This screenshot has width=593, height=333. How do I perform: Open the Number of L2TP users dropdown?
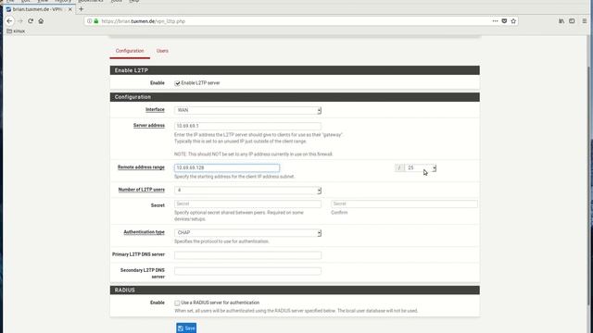pyautogui.click(x=247, y=191)
